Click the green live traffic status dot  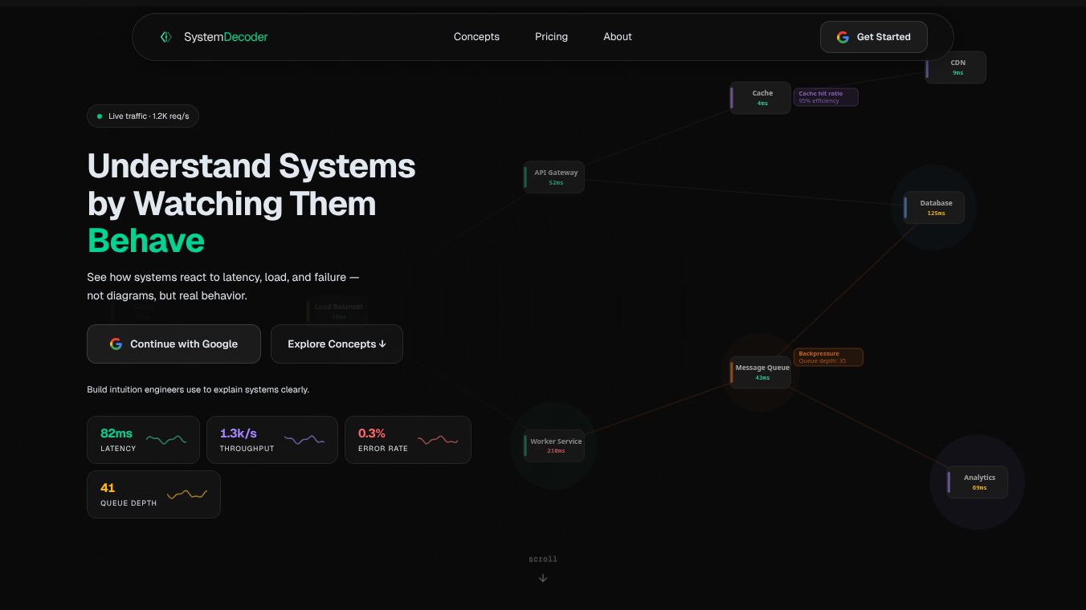(100, 116)
